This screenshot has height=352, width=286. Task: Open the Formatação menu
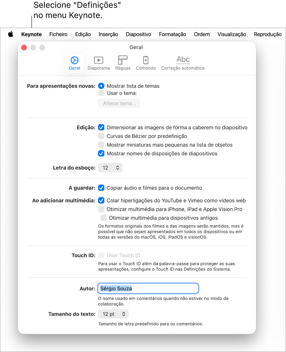point(172,34)
